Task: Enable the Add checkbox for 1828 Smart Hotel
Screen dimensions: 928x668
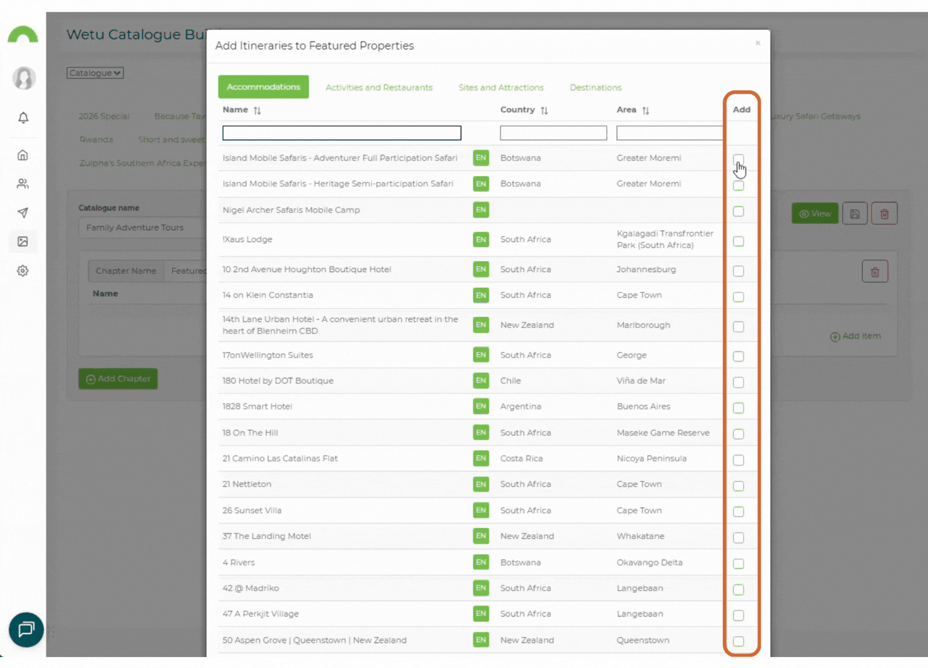Action: click(x=738, y=408)
